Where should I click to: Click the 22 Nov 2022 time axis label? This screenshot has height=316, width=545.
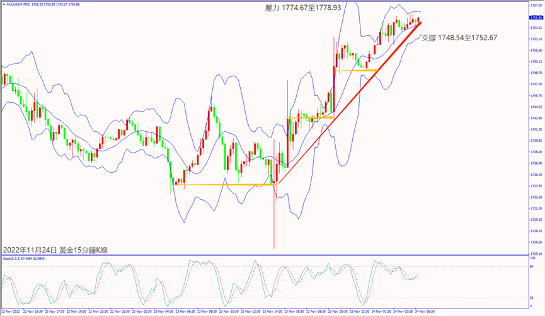click(11, 312)
